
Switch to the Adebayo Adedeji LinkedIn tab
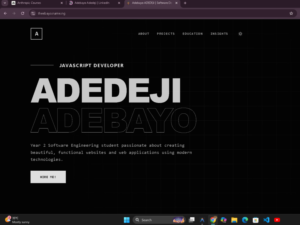click(x=95, y=3)
